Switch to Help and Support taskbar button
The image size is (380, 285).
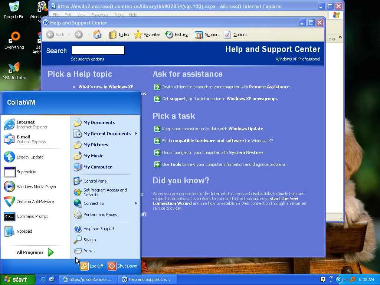pos(147,279)
